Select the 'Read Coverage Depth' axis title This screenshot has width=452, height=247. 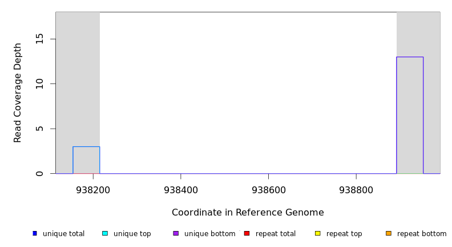(18, 93)
